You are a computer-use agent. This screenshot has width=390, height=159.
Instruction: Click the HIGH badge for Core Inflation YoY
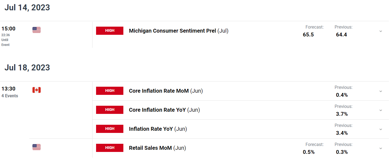tap(110, 110)
